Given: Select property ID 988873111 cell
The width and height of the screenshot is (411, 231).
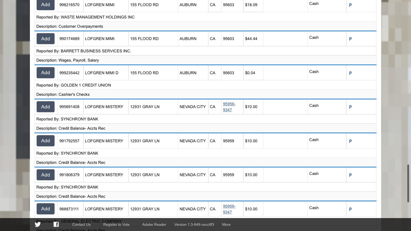Looking at the screenshot, I should click(x=71, y=209).
